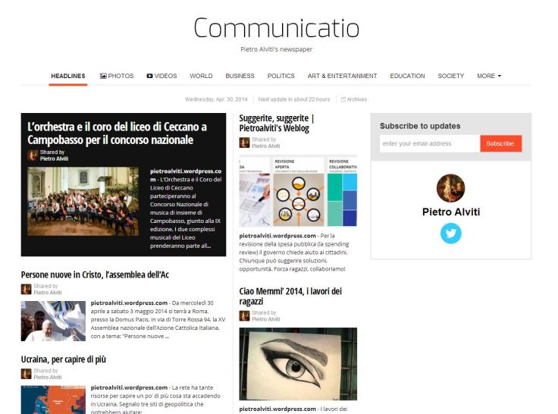558x414 pixels.
Task: Click the Pope photo thumbnail
Action: point(53,321)
